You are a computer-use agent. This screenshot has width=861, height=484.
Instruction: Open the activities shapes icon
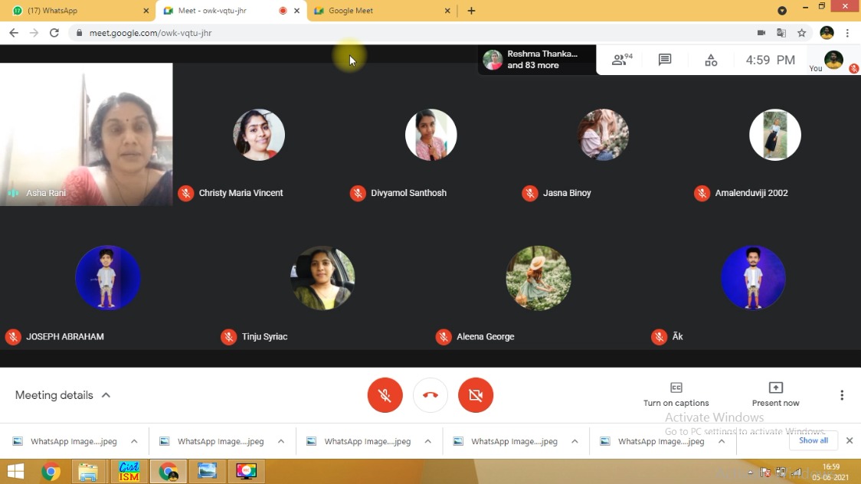[711, 60]
